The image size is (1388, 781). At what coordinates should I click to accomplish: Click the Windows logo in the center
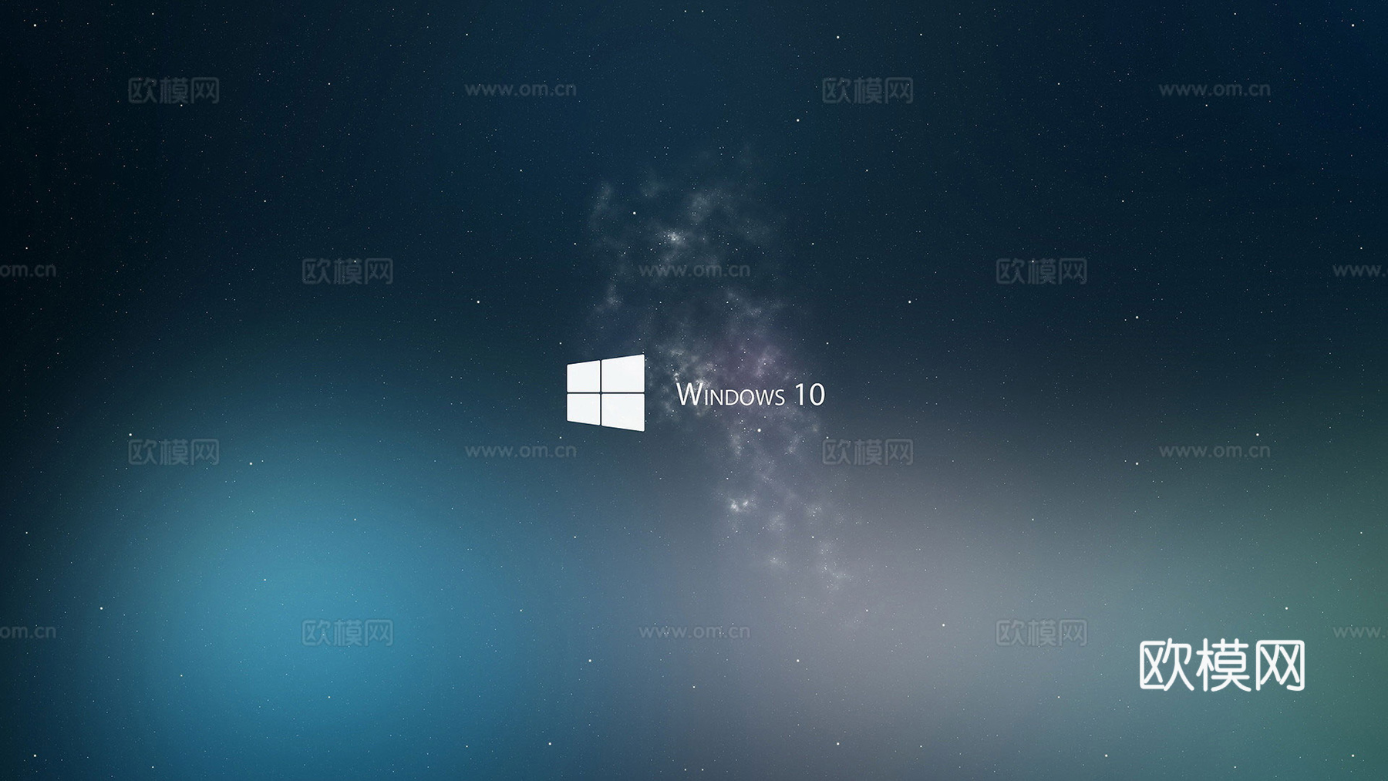(605, 392)
